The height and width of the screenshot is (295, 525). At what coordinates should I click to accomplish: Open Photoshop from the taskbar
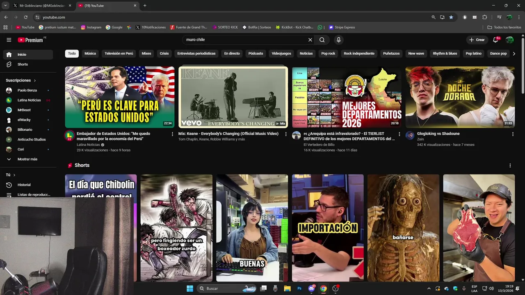point(299,288)
